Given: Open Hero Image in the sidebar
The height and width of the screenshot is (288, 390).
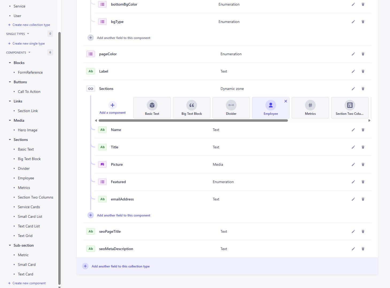Looking at the screenshot, I should point(28,130).
